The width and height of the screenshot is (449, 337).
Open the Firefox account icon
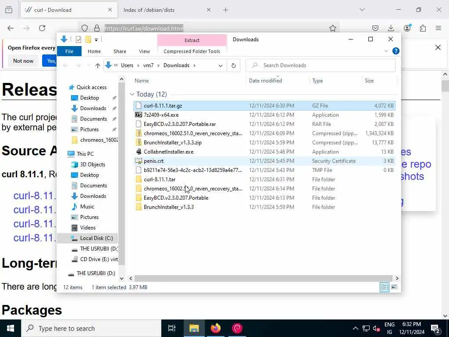[407, 28]
